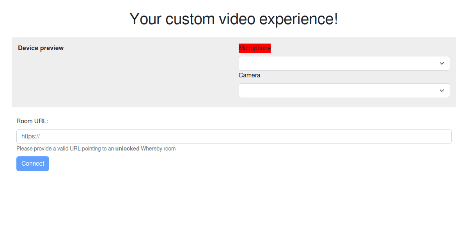Image resolution: width=468 pixels, height=245 pixels.
Task: Open the Camera dropdown chevron arrow
Action: [x=441, y=90]
